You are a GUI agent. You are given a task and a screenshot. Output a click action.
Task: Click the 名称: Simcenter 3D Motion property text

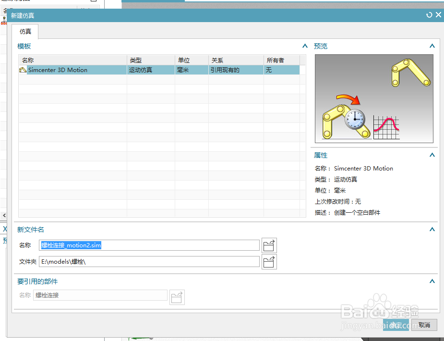tap(354, 169)
